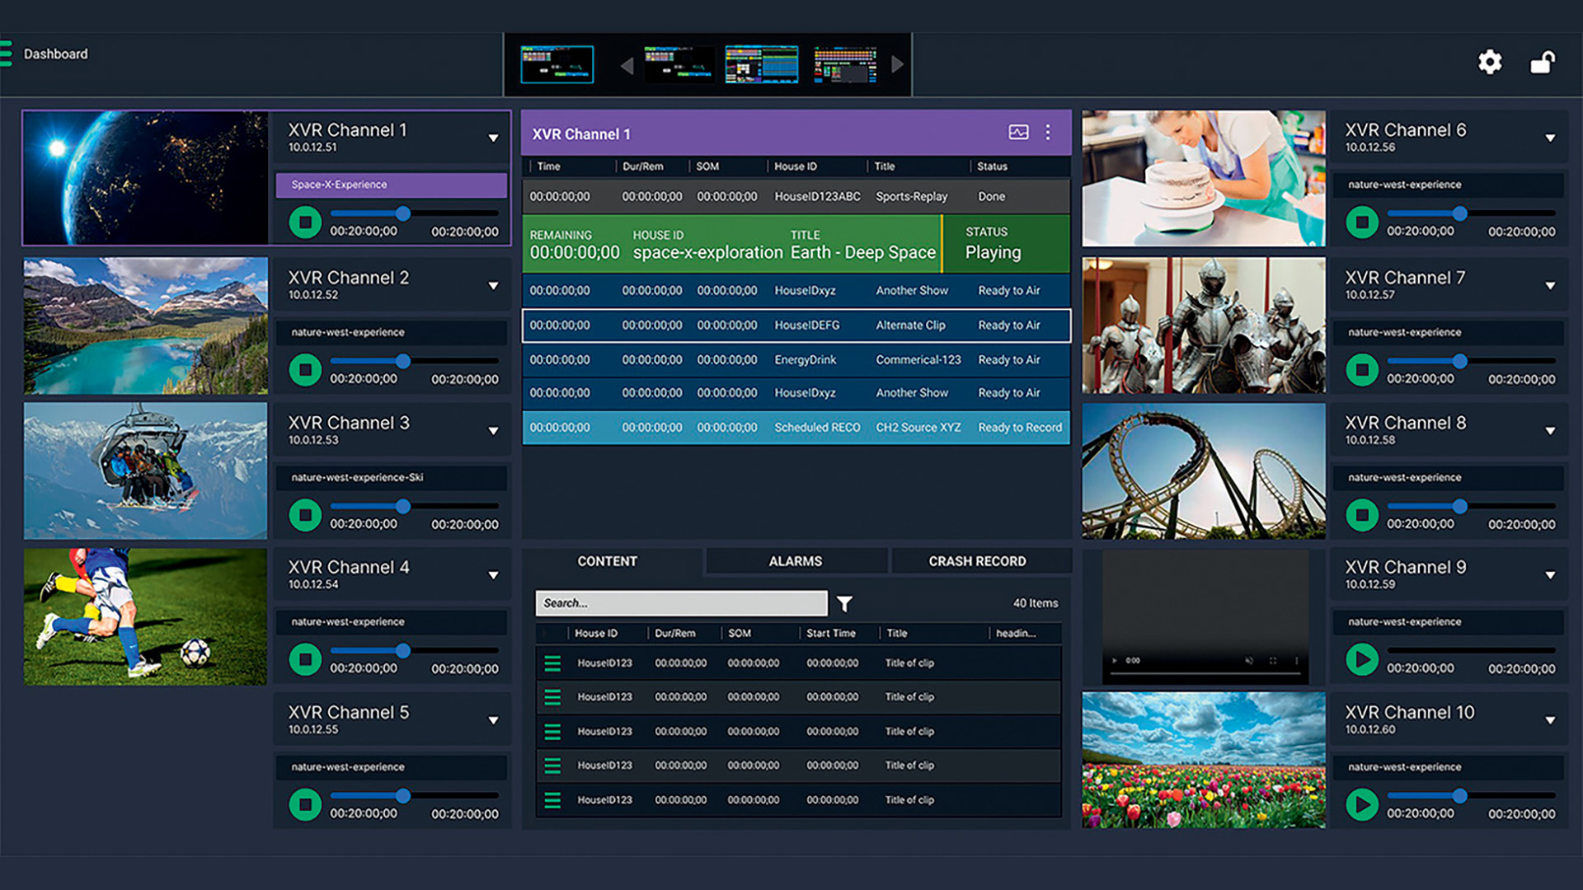Click the monitor image icon in playlist header
Image resolution: width=1583 pixels, height=890 pixels.
pos(1018,133)
